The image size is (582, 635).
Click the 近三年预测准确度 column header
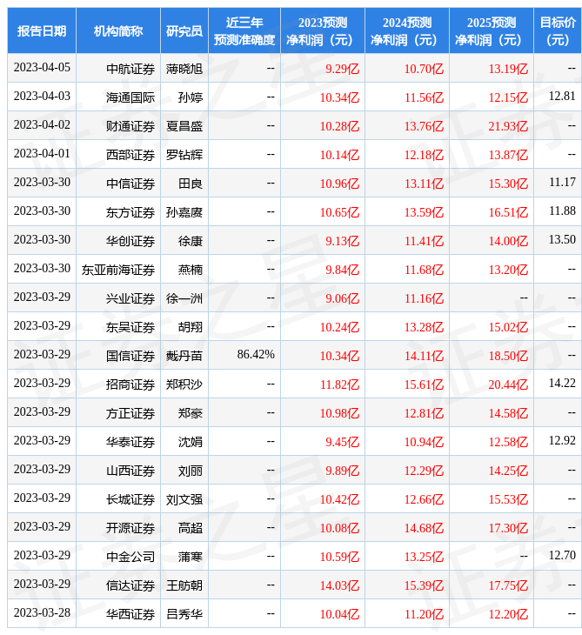244,31
